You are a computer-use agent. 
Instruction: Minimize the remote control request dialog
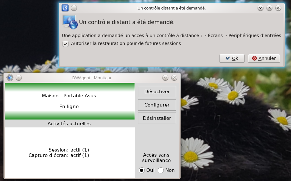coord(261,8)
